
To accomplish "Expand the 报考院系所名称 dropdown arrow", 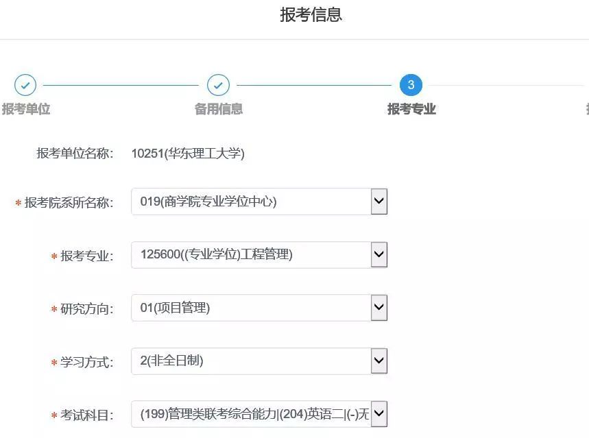I will coord(378,202).
